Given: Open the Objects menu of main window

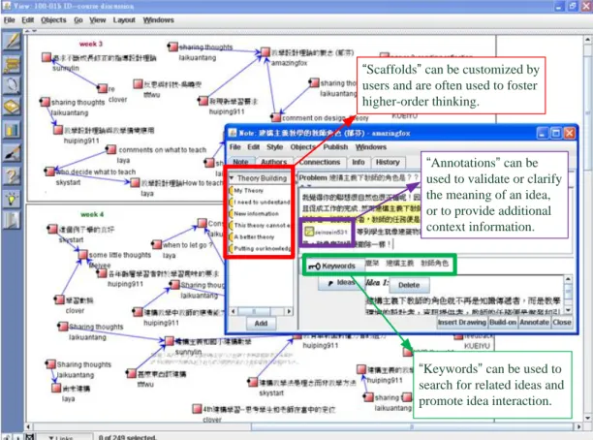Looking at the screenshot, I should [x=53, y=20].
